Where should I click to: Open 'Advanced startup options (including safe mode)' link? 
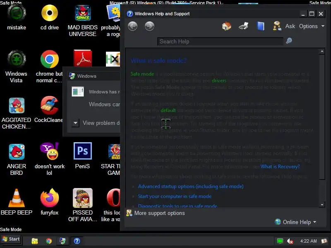click(191, 186)
